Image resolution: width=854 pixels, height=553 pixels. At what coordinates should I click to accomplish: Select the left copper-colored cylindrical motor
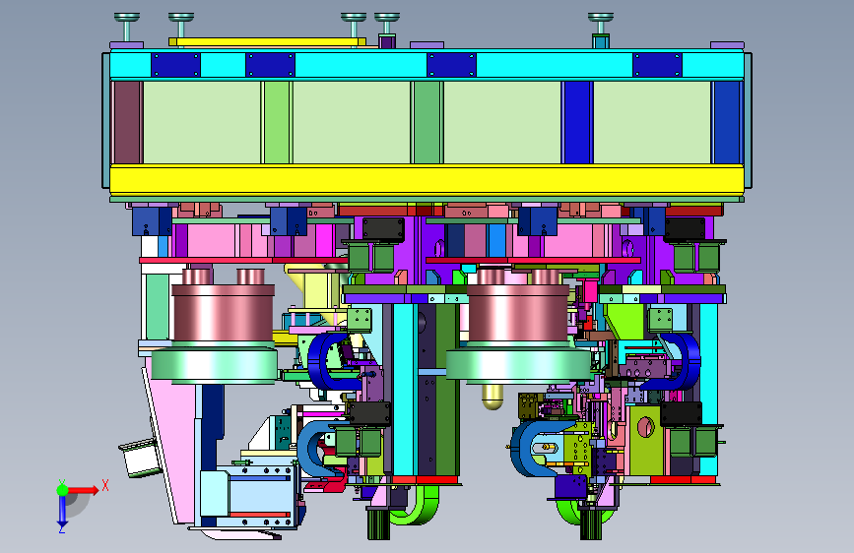pyautogui.click(x=224, y=313)
